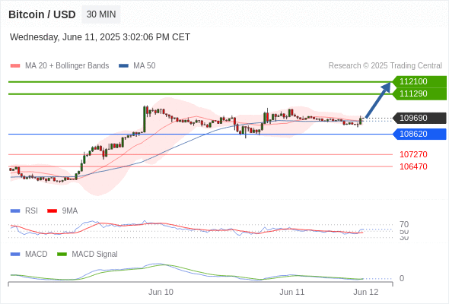Click the 107270 red support label

[413, 154]
